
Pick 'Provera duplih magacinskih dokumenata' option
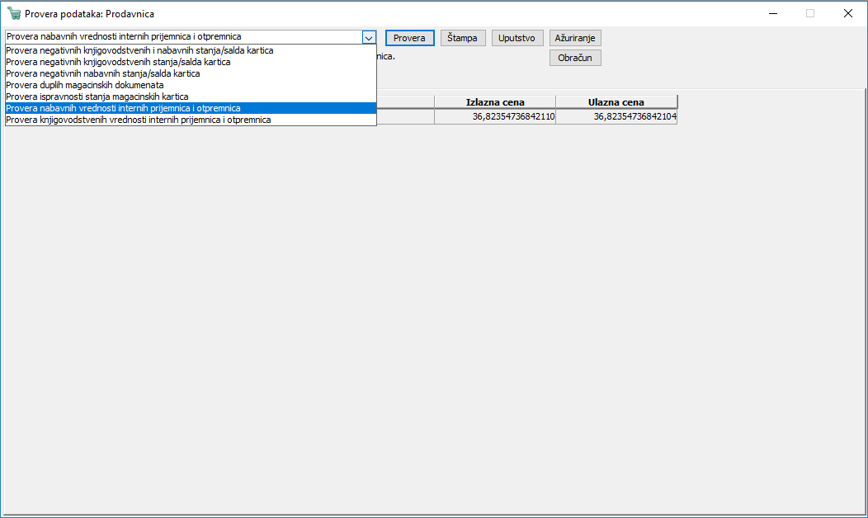pyautogui.click(x=191, y=85)
